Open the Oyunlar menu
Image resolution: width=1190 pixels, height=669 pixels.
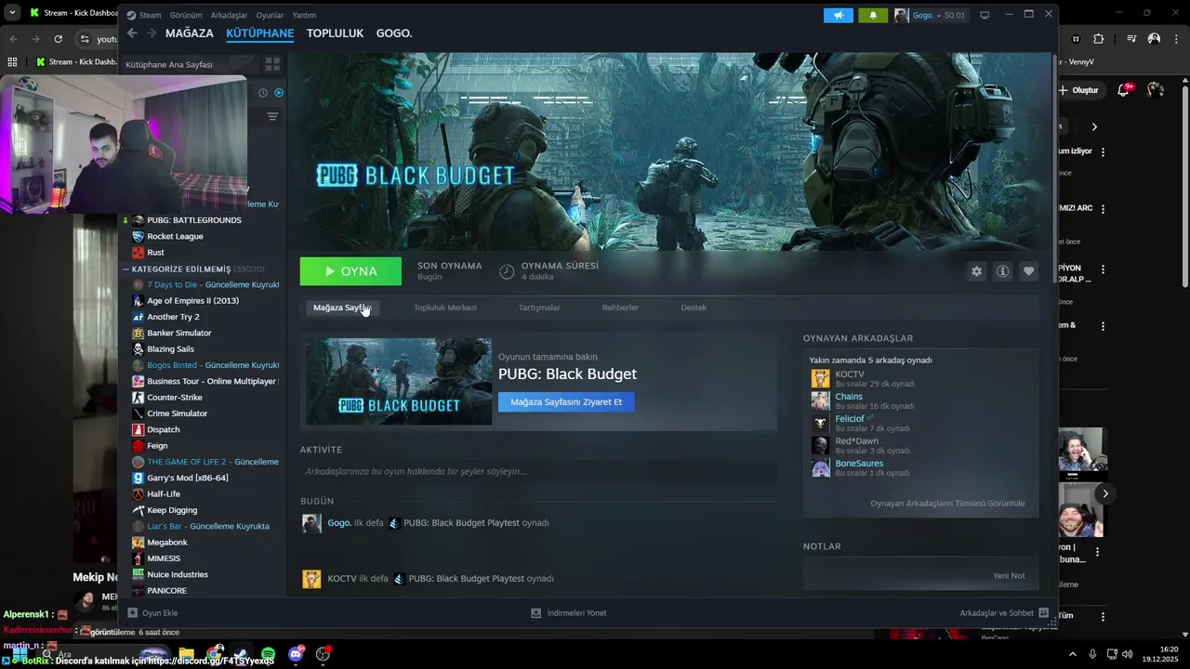click(x=270, y=15)
